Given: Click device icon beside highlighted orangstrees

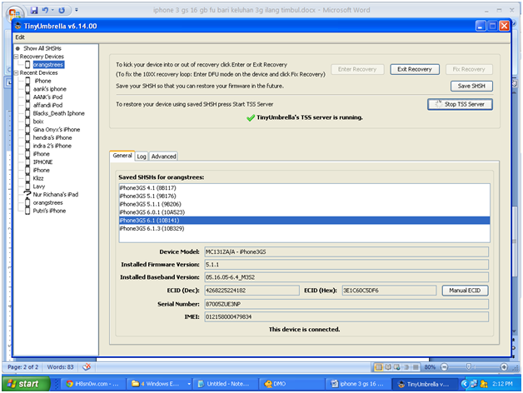Looking at the screenshot, I should point(27,65).
